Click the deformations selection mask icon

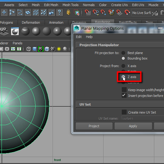[36, 12]
